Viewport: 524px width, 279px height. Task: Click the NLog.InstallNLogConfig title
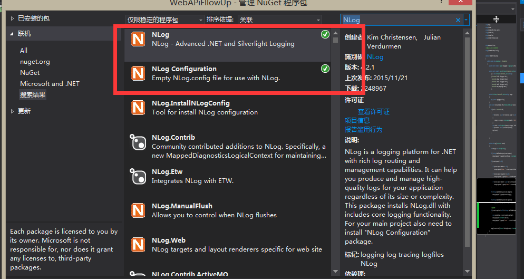(x=191, y=103)
